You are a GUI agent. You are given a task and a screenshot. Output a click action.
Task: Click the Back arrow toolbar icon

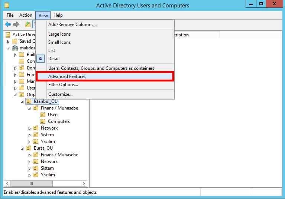(x=8, y=24)
